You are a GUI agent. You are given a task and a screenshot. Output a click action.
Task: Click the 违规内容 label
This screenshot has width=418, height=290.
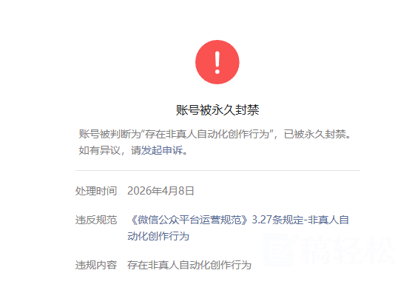96,265
